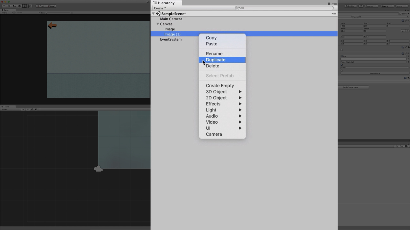Click the Add Component button
410x230 pixels.
click(x=353, y=87)
